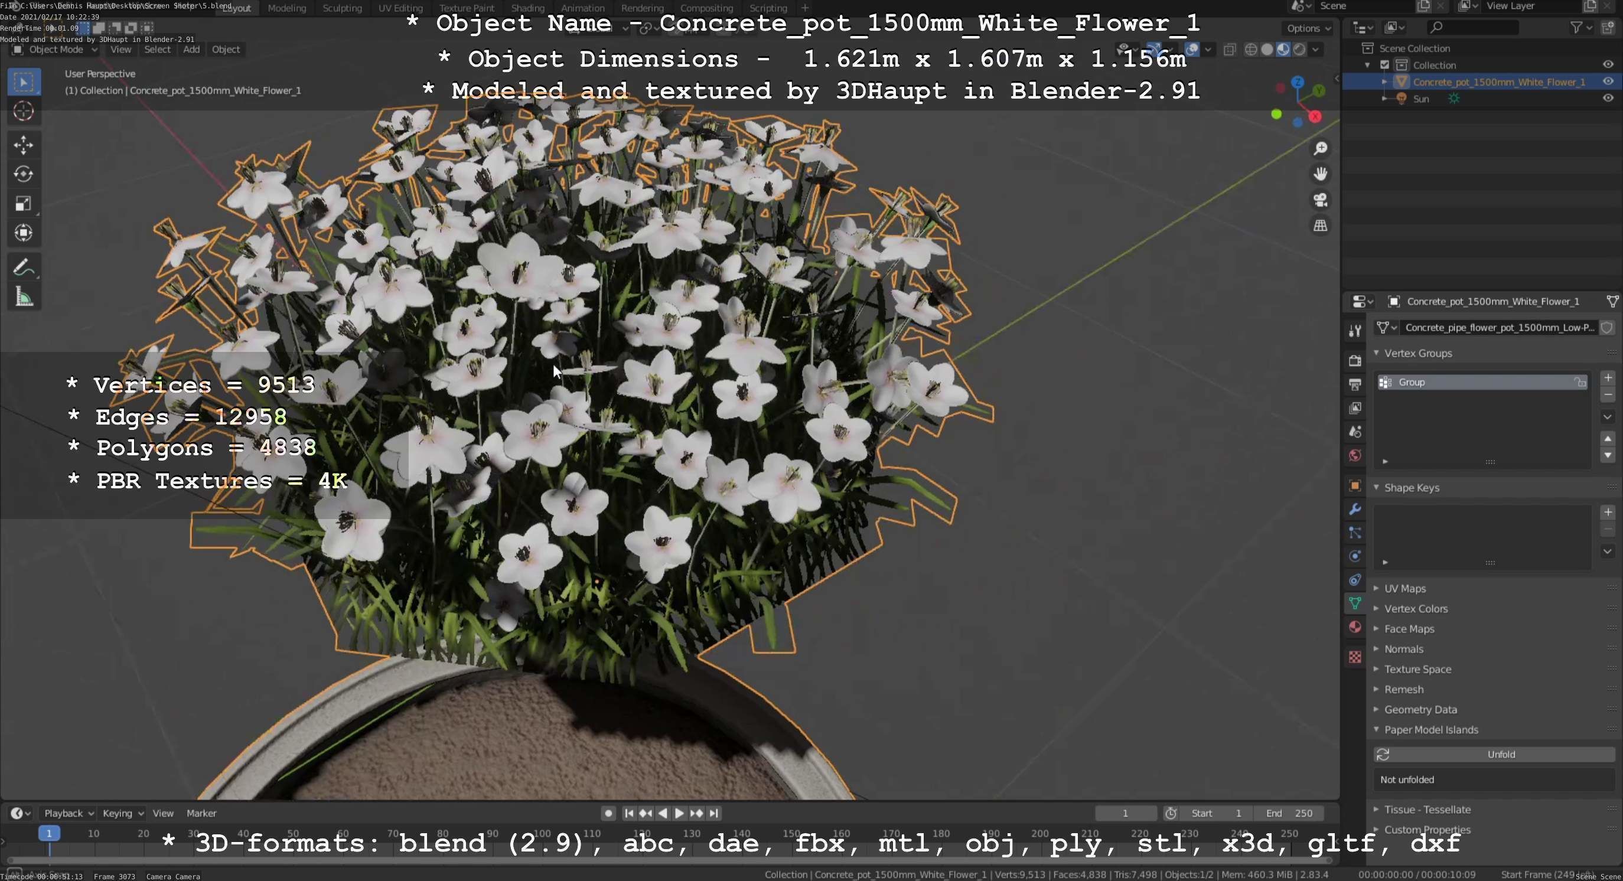Screen dimensions: 1623x881
Task: Toggle lock on vertex Group
Action: pos(1579,382)
